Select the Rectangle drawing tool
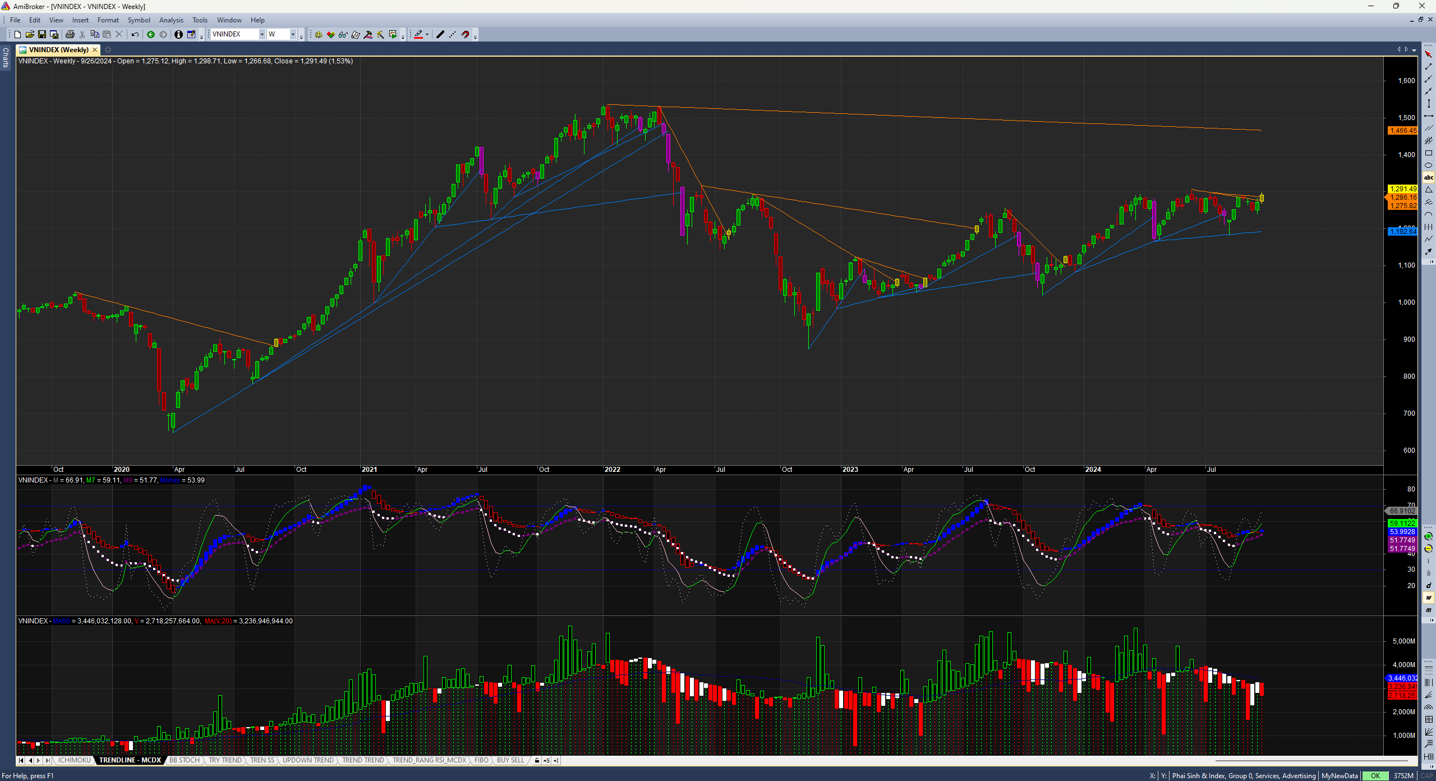Image resolution: width=1436 pixels, height=781 pixels. pos(1429,153)
